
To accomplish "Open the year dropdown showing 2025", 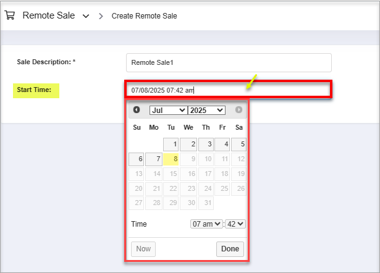I will [206, 110].
